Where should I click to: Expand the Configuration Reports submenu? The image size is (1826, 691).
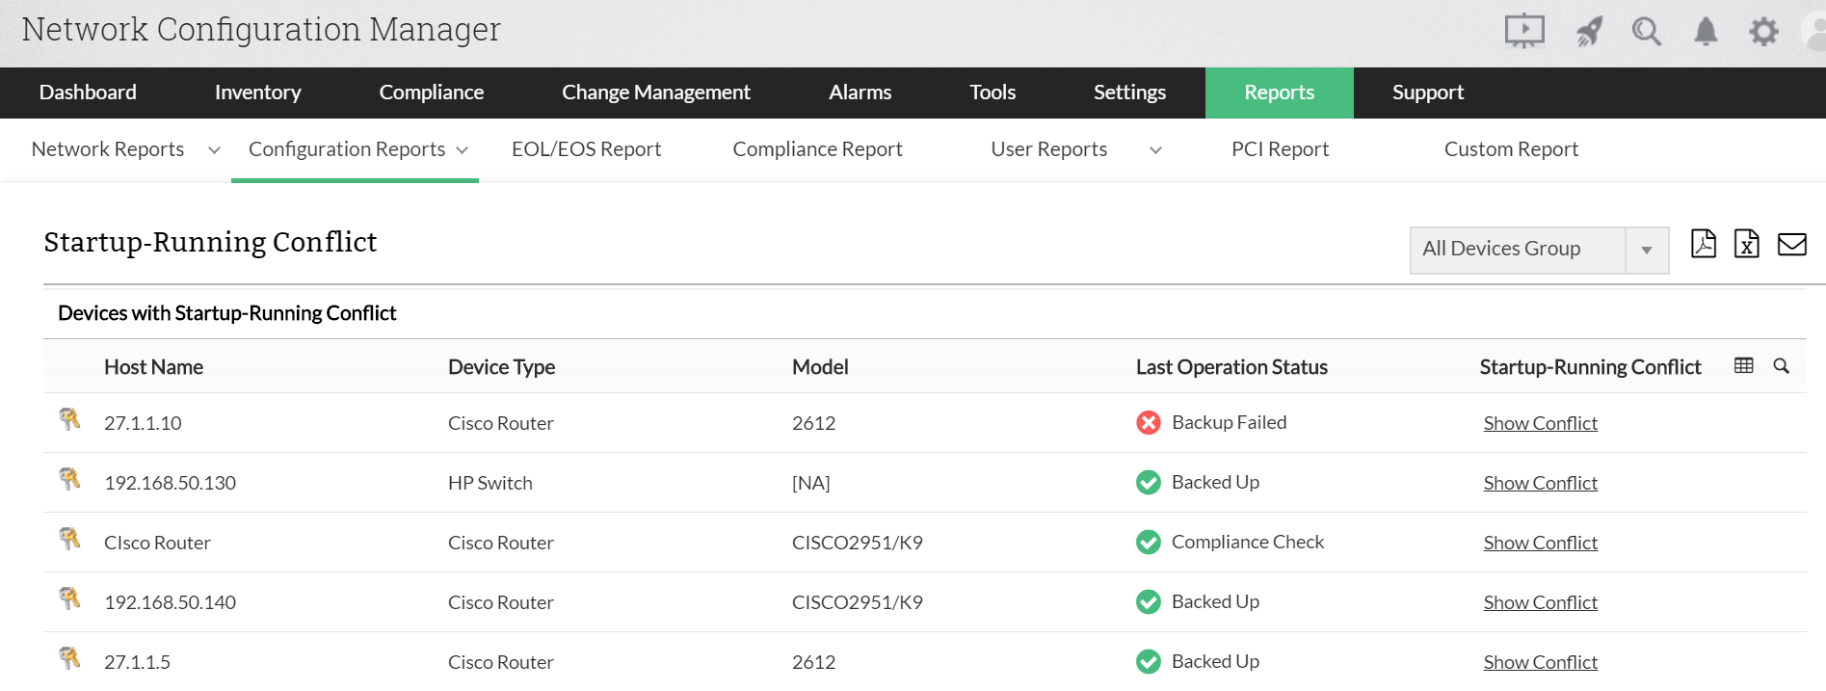(463, 150)
